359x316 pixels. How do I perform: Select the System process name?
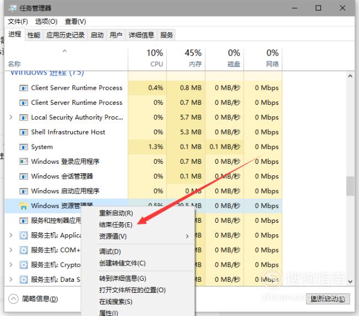coord(42,147)
